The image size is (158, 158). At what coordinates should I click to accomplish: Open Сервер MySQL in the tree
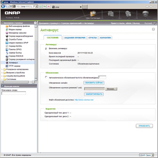15,46
